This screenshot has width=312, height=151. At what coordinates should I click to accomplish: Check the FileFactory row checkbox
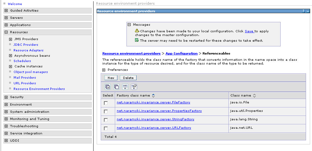click(106, 103)
